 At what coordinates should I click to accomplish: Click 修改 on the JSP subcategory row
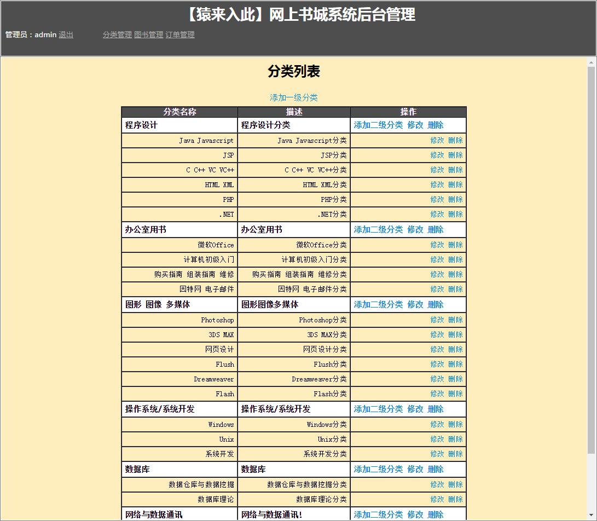pos(436,155)
